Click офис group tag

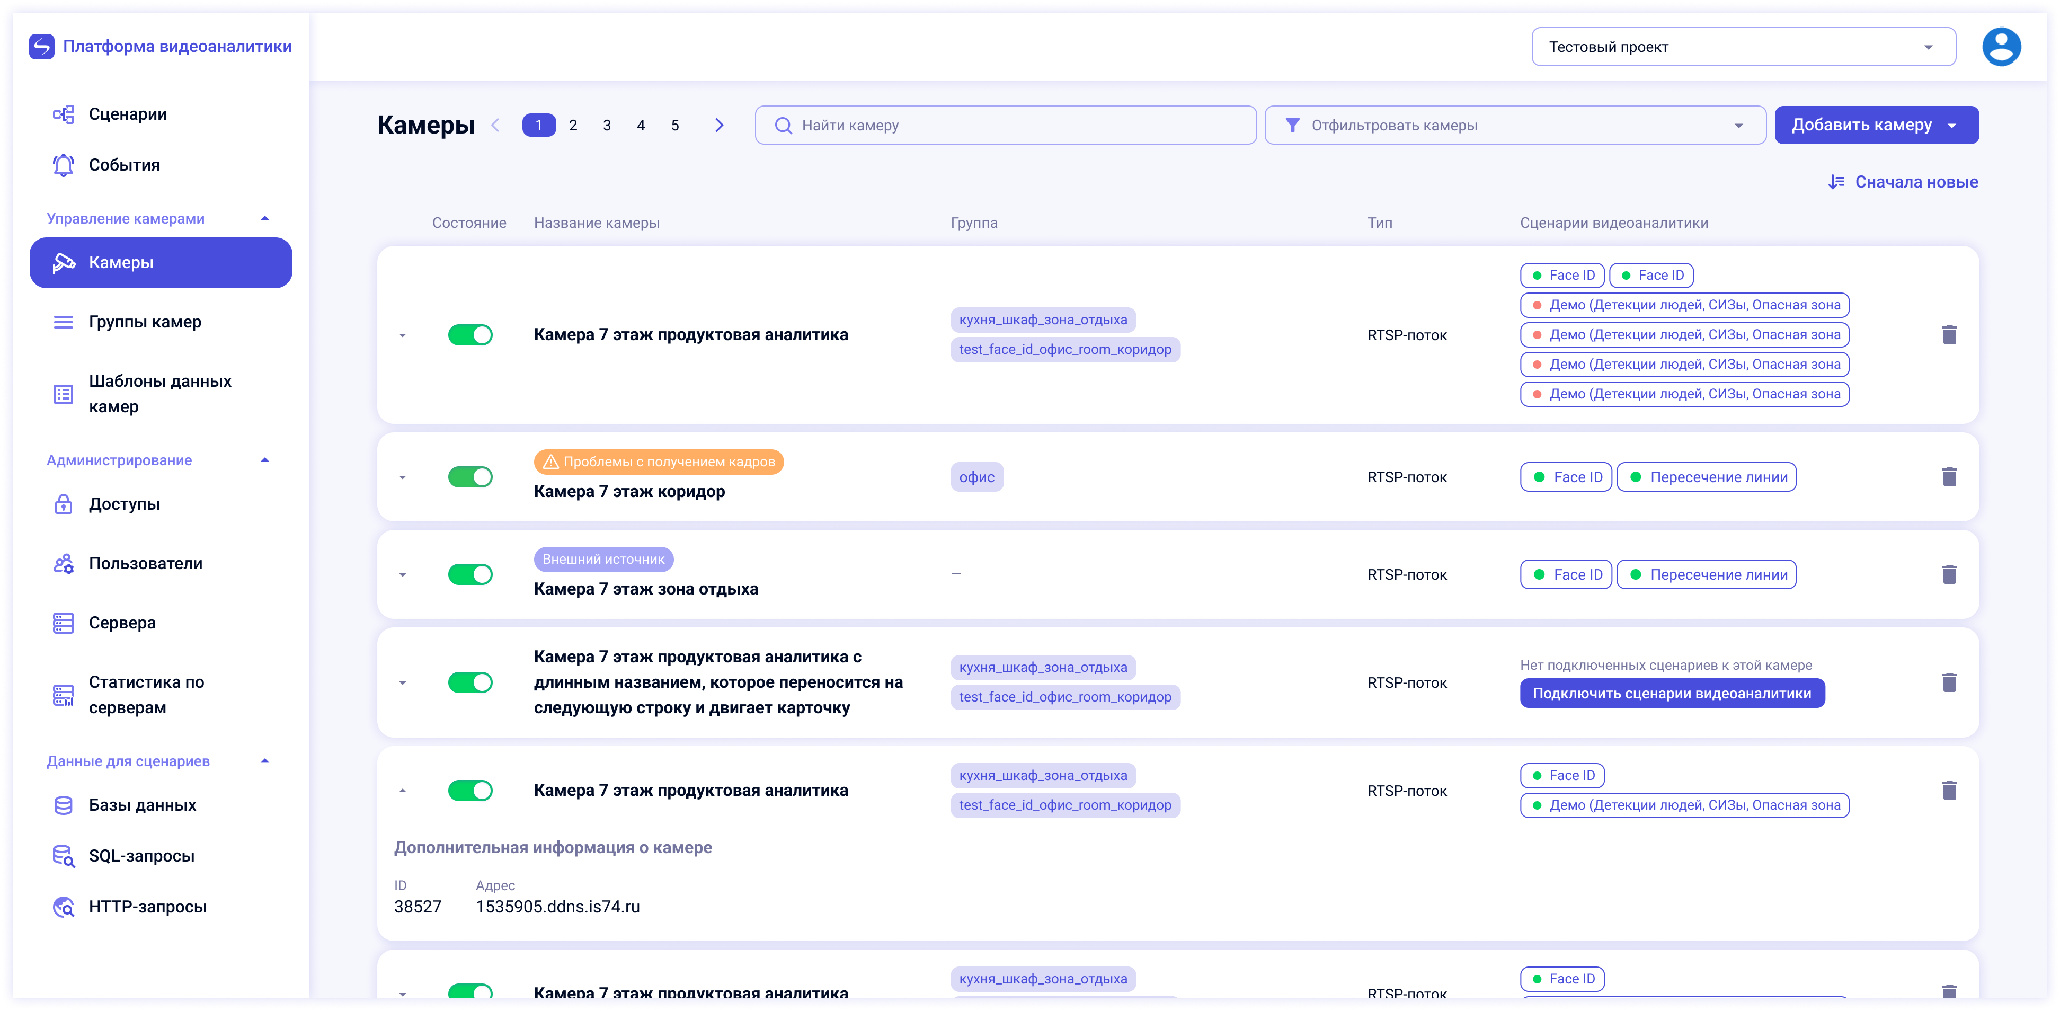click(976, 477)
